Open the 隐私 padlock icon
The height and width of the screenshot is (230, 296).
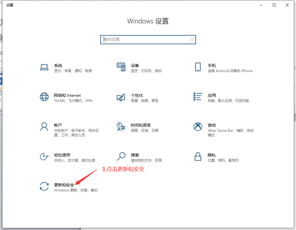(x=198, y=156)
